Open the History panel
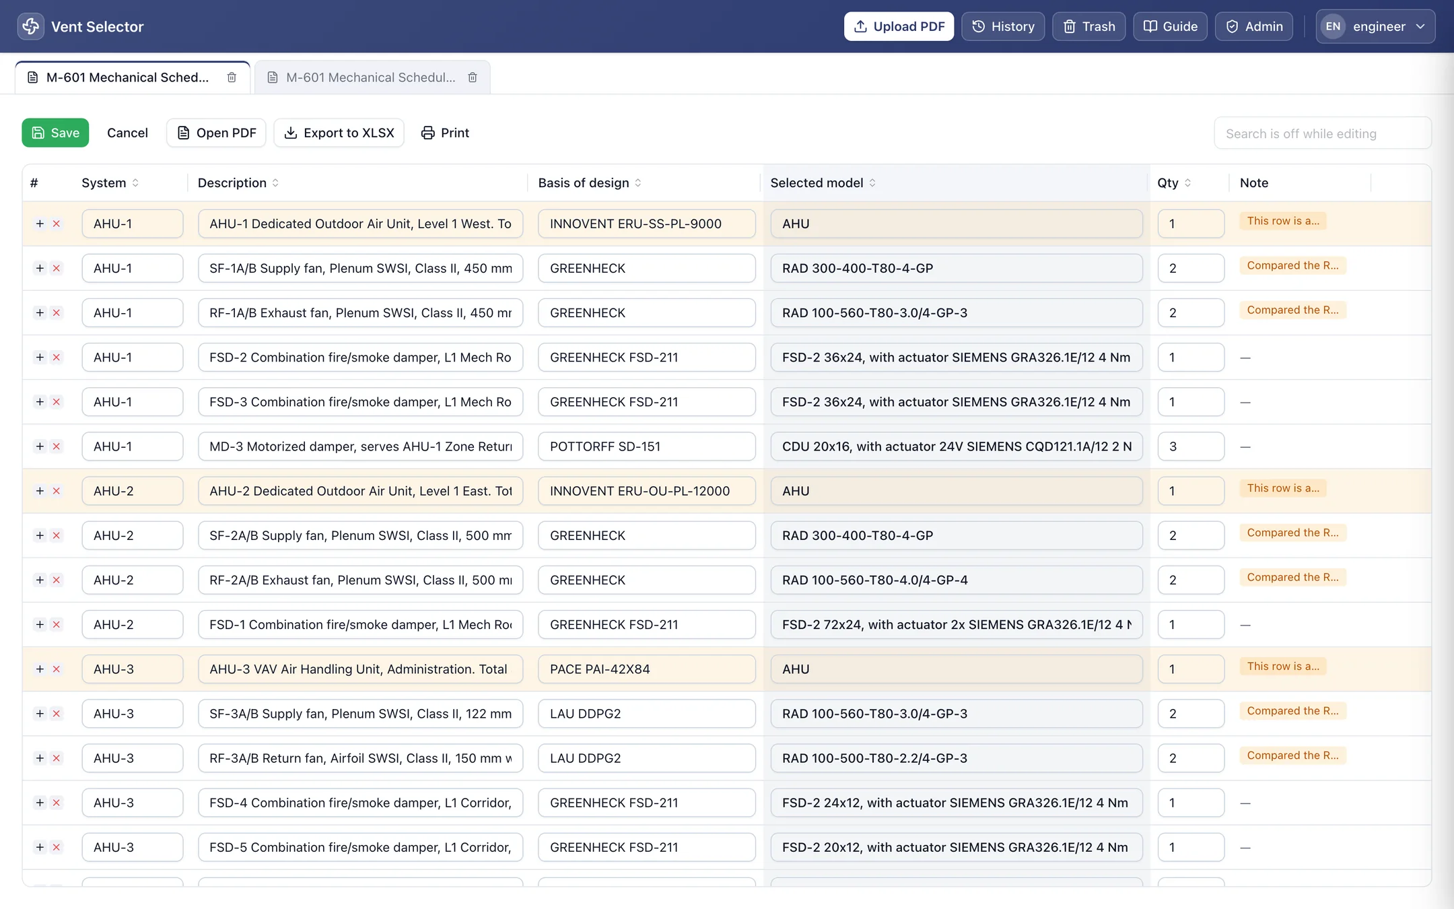This screenshot has width=1454, height=909. coord(1003,26)
